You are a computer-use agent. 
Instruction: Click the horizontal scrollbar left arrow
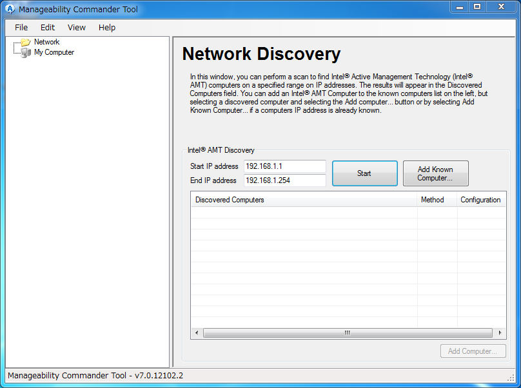(197, 333)
